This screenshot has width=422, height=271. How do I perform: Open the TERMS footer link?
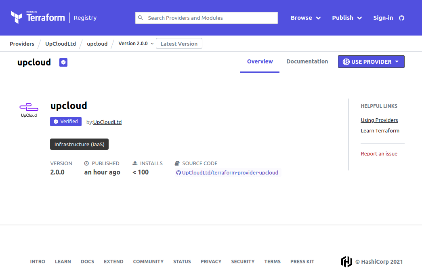tap(272, 262)
